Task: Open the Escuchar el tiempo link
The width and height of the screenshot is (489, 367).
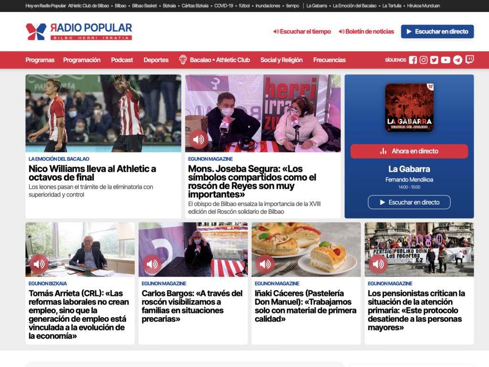Action: pyautogui.click(x=302, y=32)
